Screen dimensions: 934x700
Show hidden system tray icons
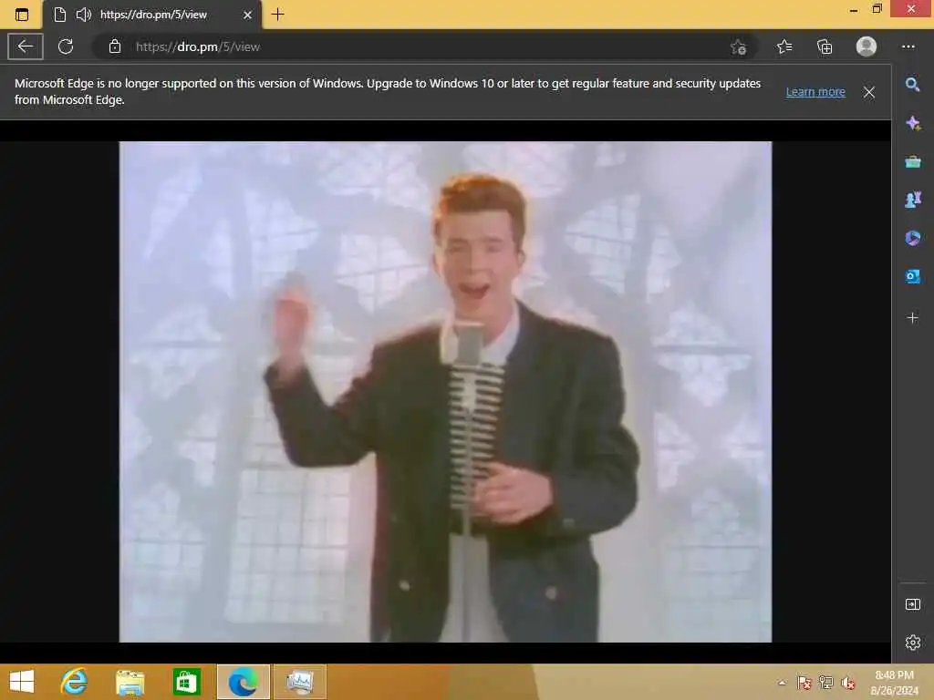coord(782,683)
